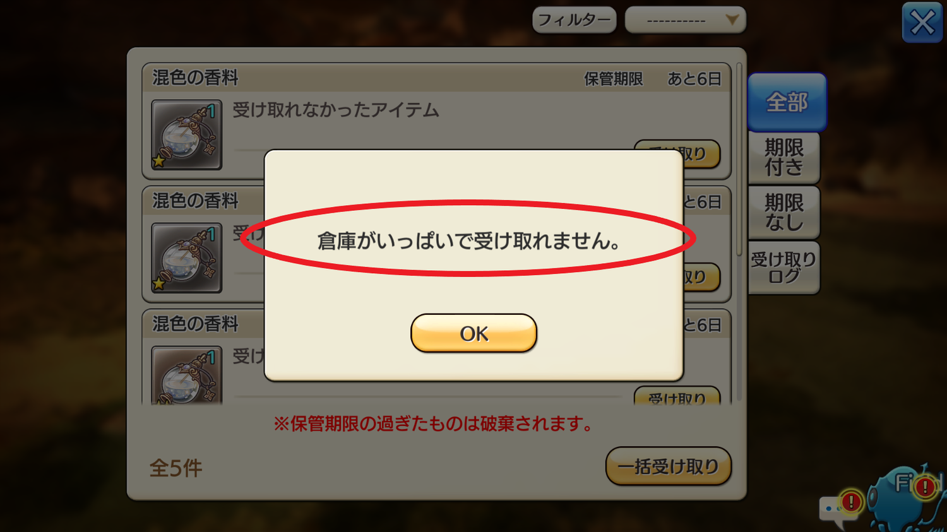This screenshot has width=947, height=532.
Task: Tap third 混色の香料 item icon
Action: pyautogui.click(x=186, y=375)
